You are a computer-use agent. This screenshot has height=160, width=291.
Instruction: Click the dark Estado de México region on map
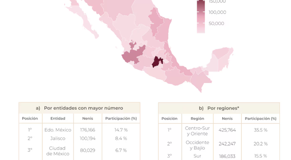click(157, 62)
